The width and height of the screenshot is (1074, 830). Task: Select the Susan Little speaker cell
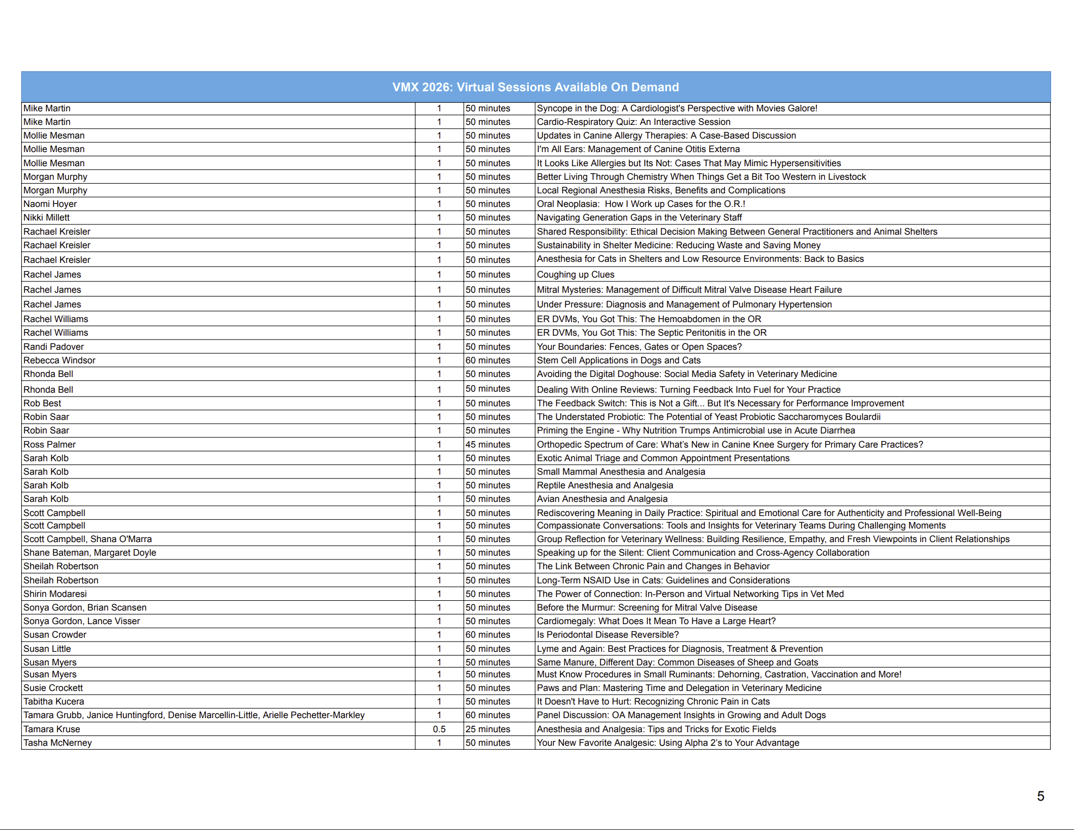click(x=47, y=649)
